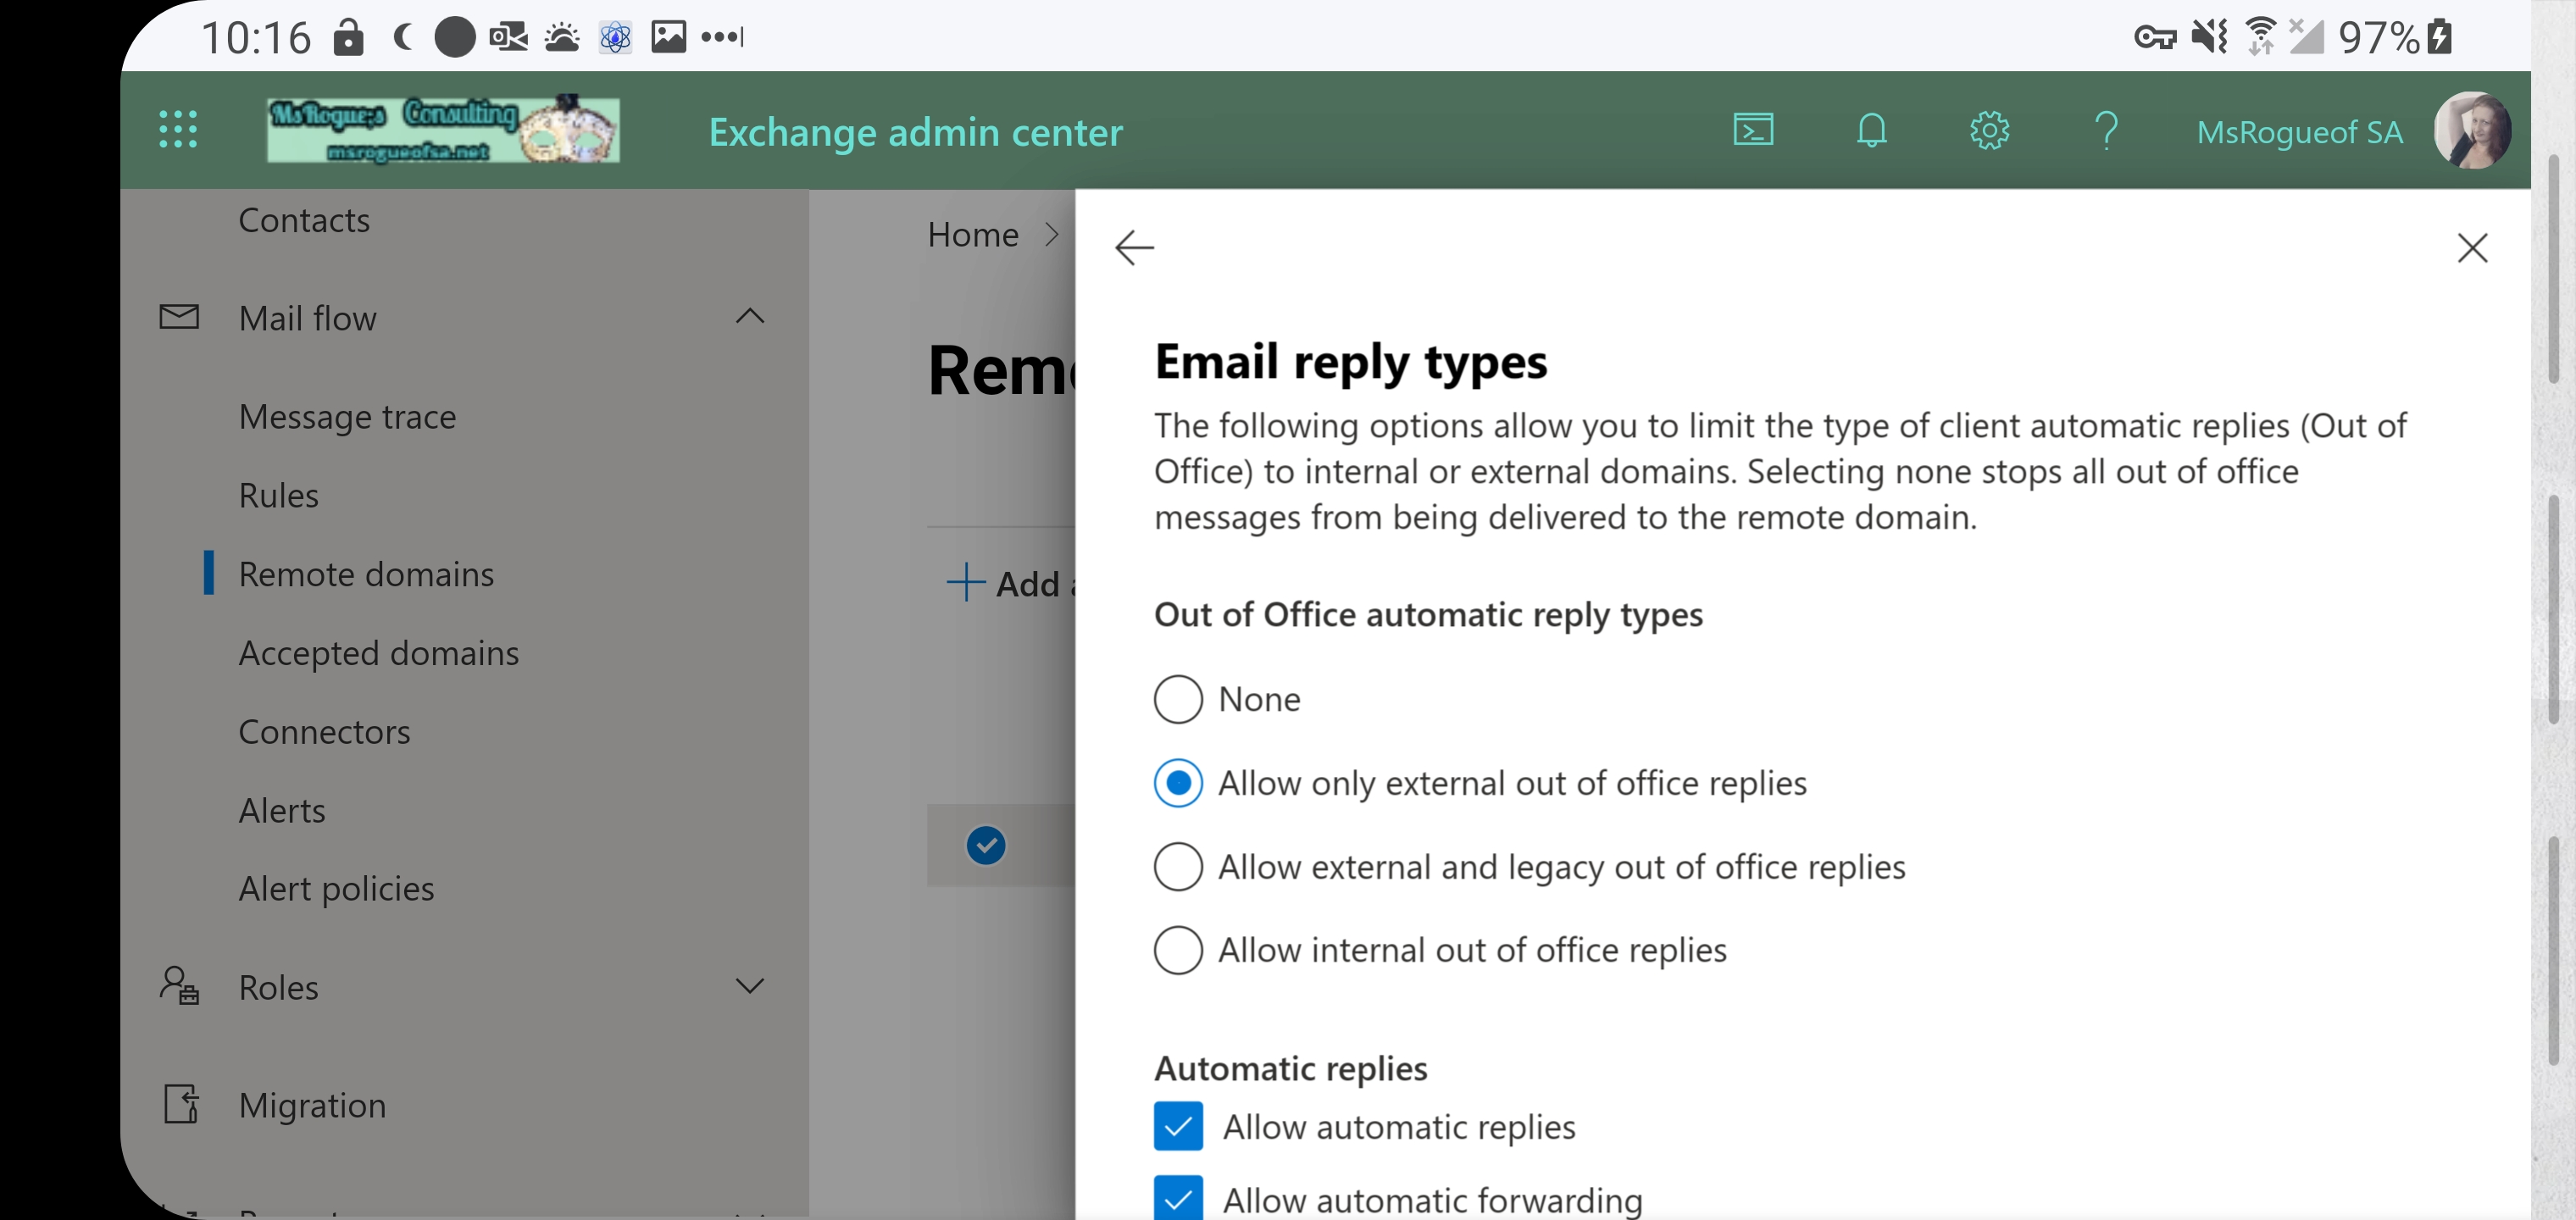Screen dimensions: 2576x1220
Task: Open Message trace in sidebar
Action: (347, 416)
